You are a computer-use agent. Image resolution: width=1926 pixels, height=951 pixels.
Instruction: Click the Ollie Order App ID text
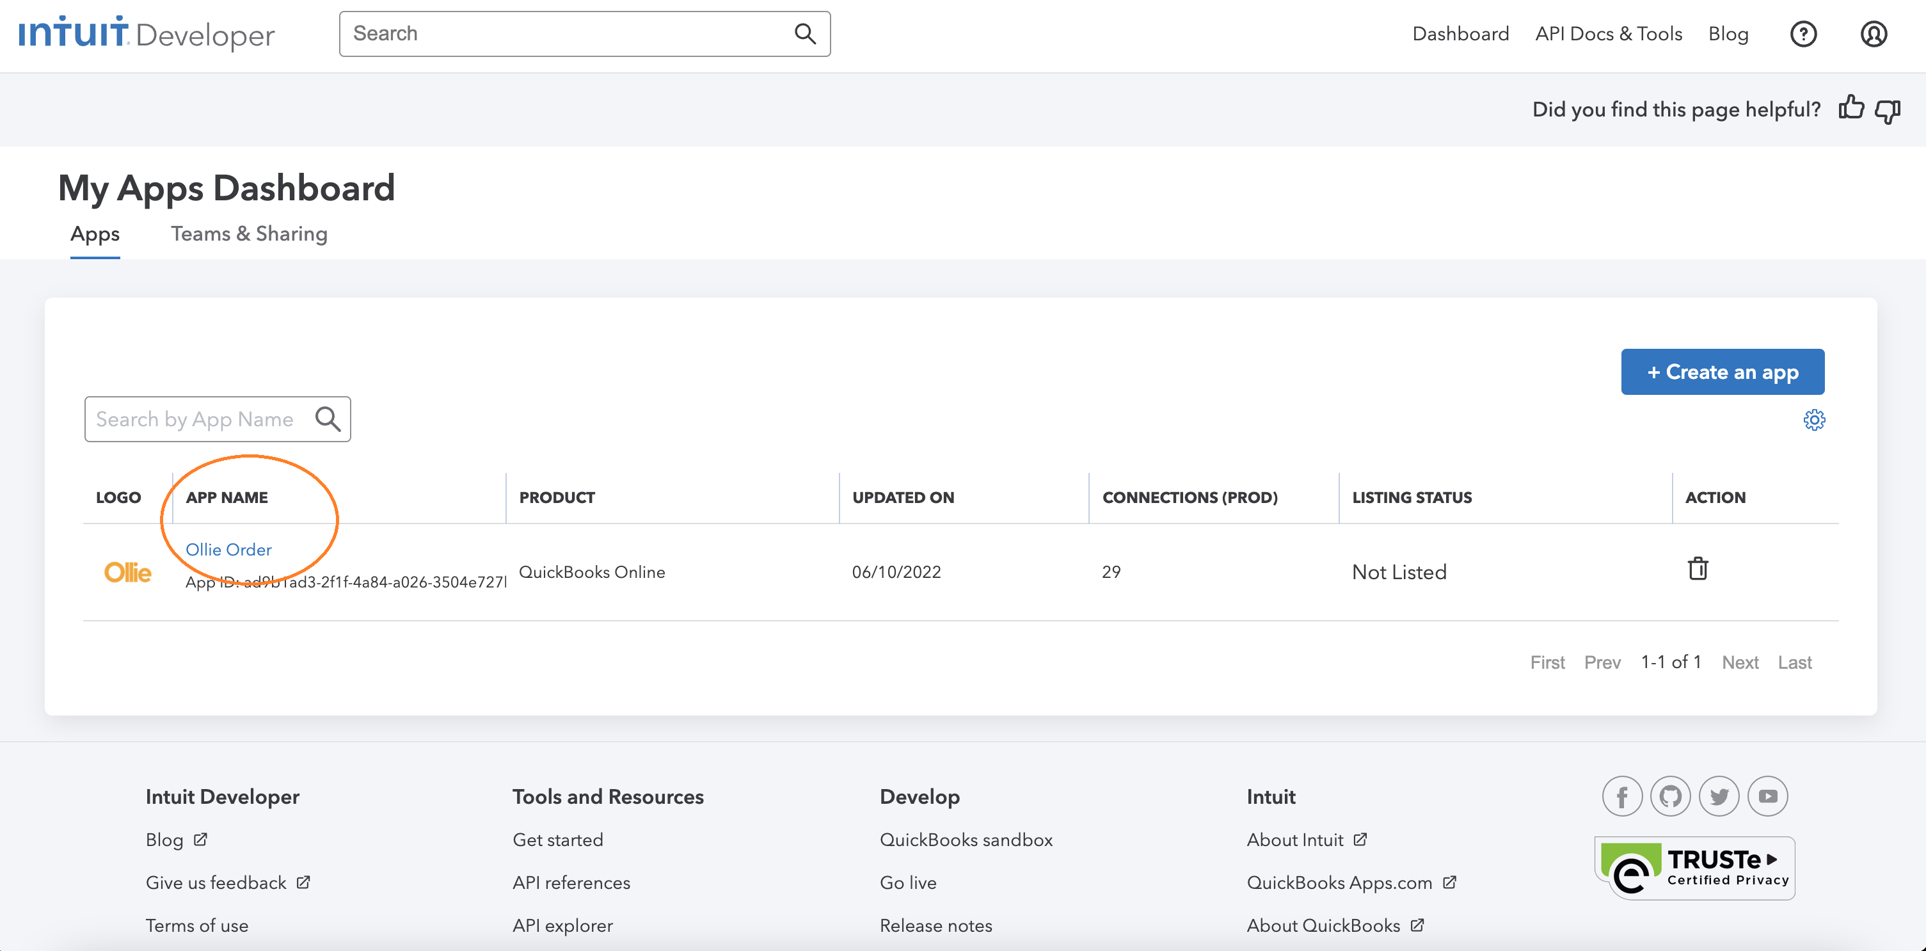pyautogui.click(x=346, y=582)
